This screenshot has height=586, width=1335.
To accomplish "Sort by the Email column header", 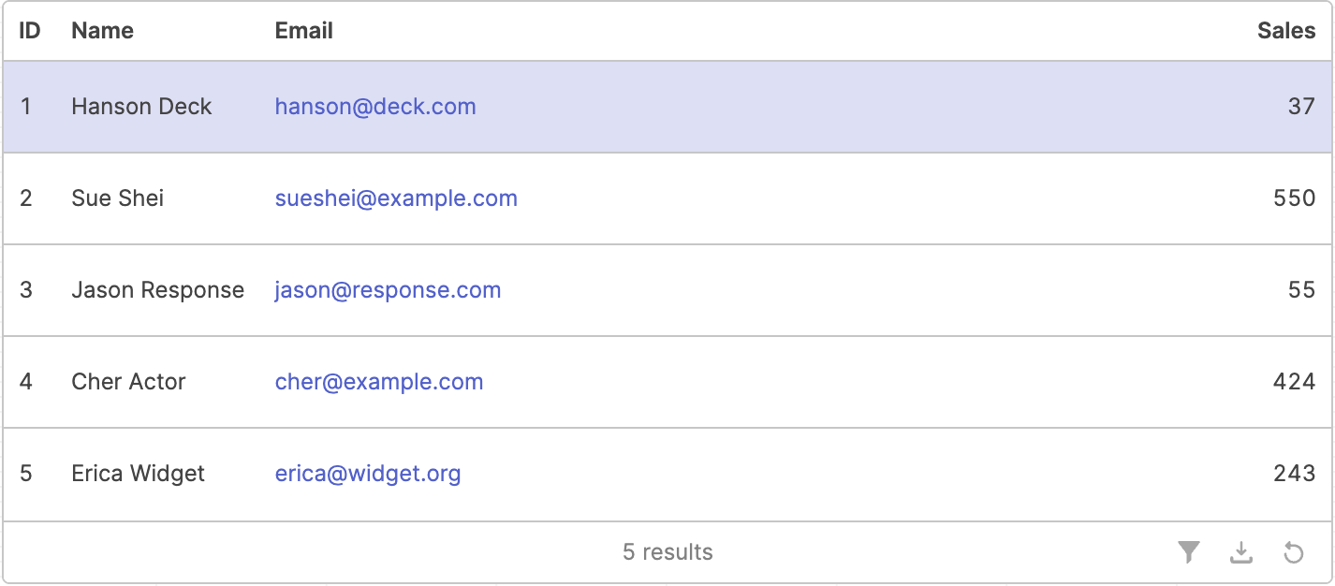I will point(304,31).
